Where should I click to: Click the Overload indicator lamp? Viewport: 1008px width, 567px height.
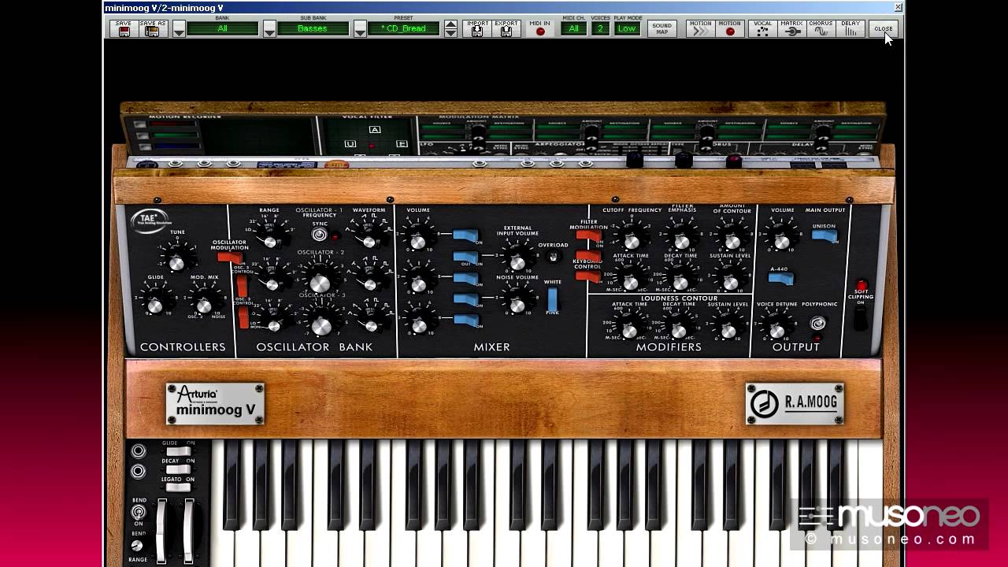click(553, 257)
